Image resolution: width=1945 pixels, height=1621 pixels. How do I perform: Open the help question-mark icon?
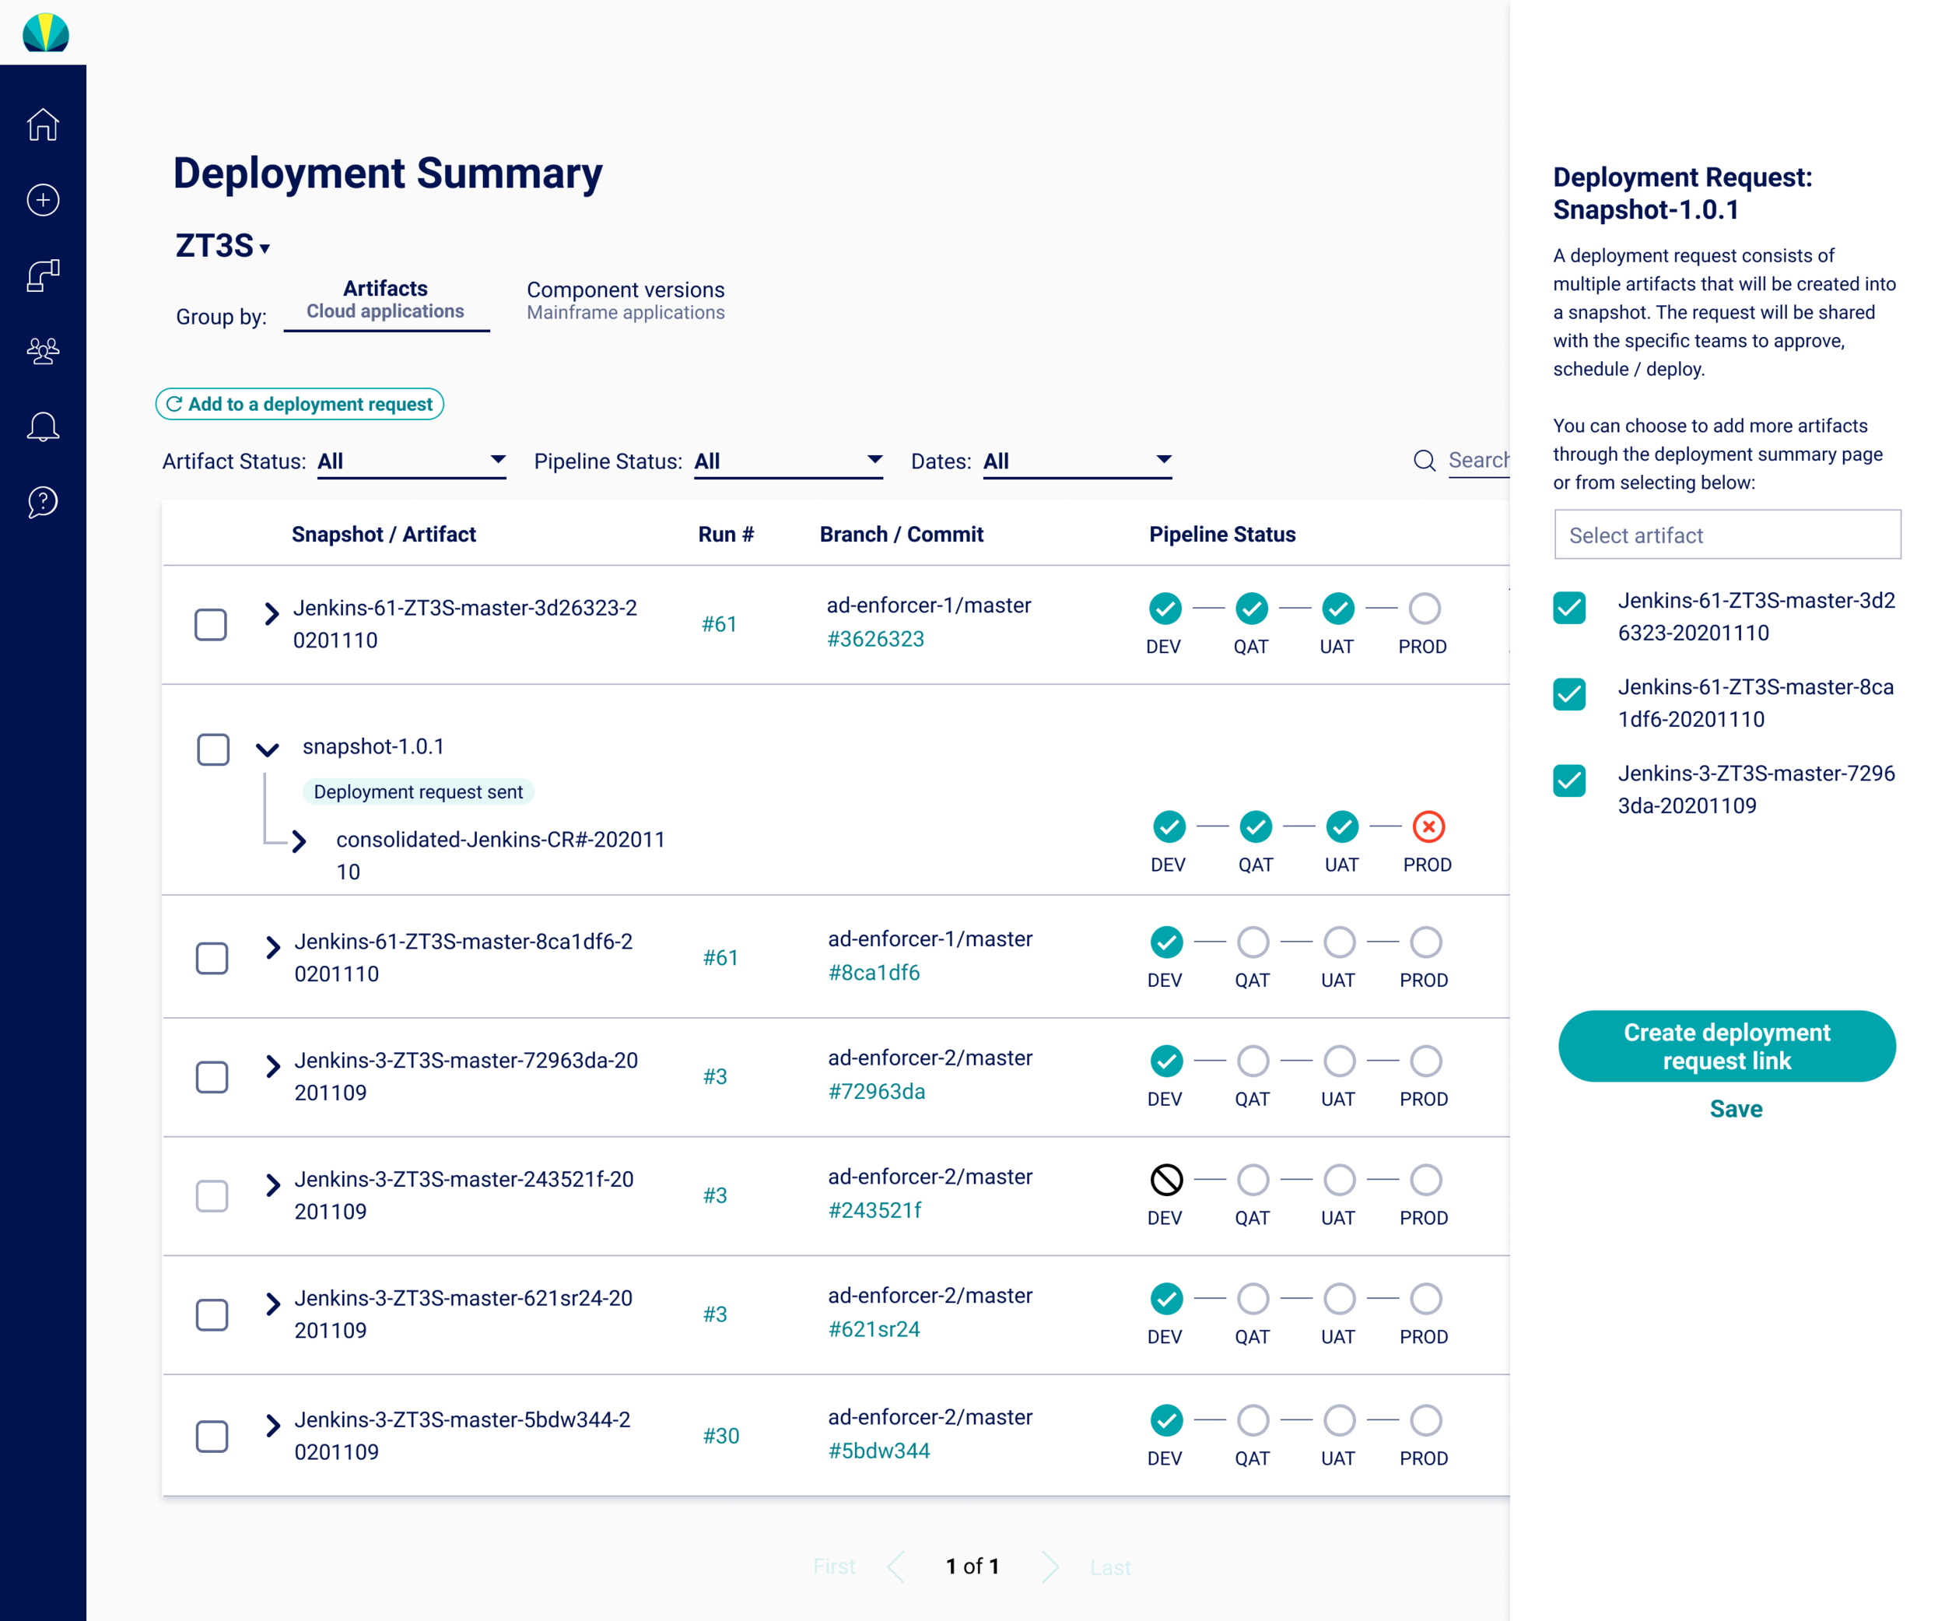43,502
